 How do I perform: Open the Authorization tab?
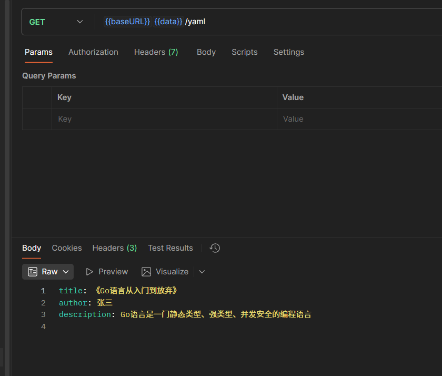tap(93, 52)
